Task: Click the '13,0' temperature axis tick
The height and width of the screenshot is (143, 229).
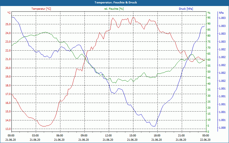Action: (x=8, y=129)
